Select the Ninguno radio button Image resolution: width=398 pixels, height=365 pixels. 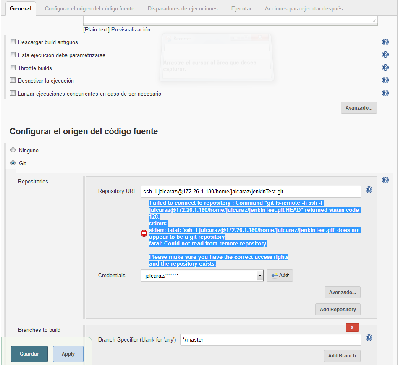13,150
